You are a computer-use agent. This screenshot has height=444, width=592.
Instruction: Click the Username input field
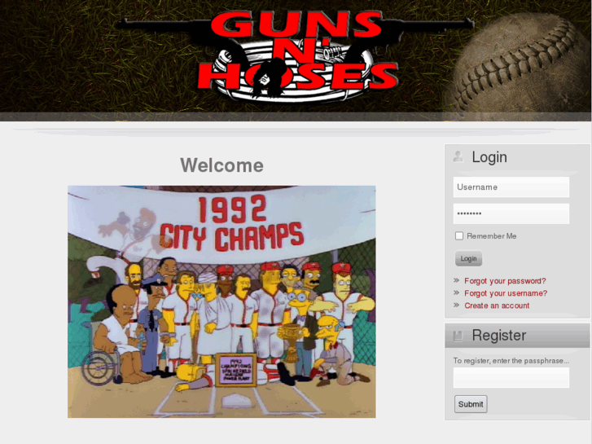point(511,187)
